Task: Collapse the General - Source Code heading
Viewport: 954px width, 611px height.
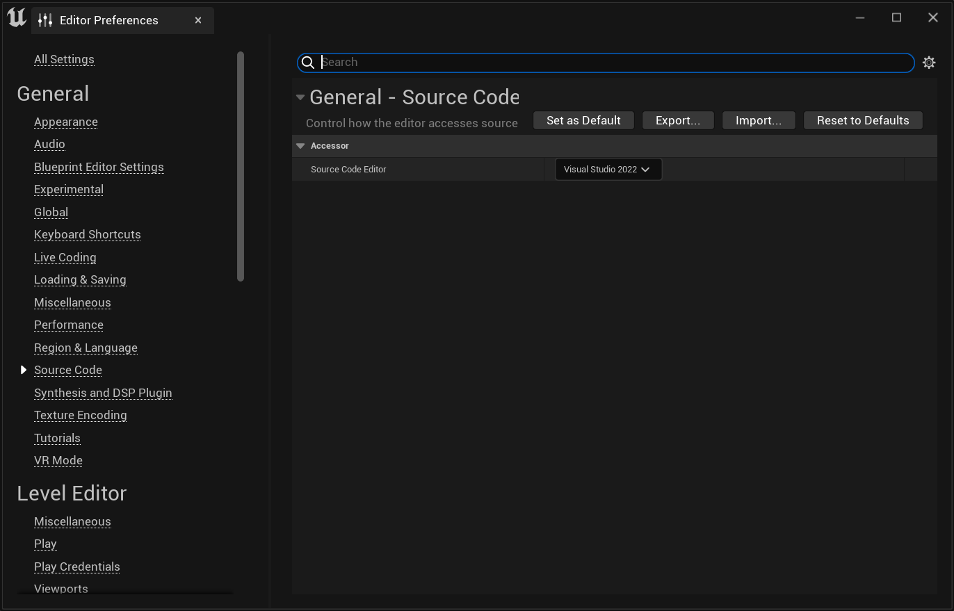Action: (x=300, y=97)
